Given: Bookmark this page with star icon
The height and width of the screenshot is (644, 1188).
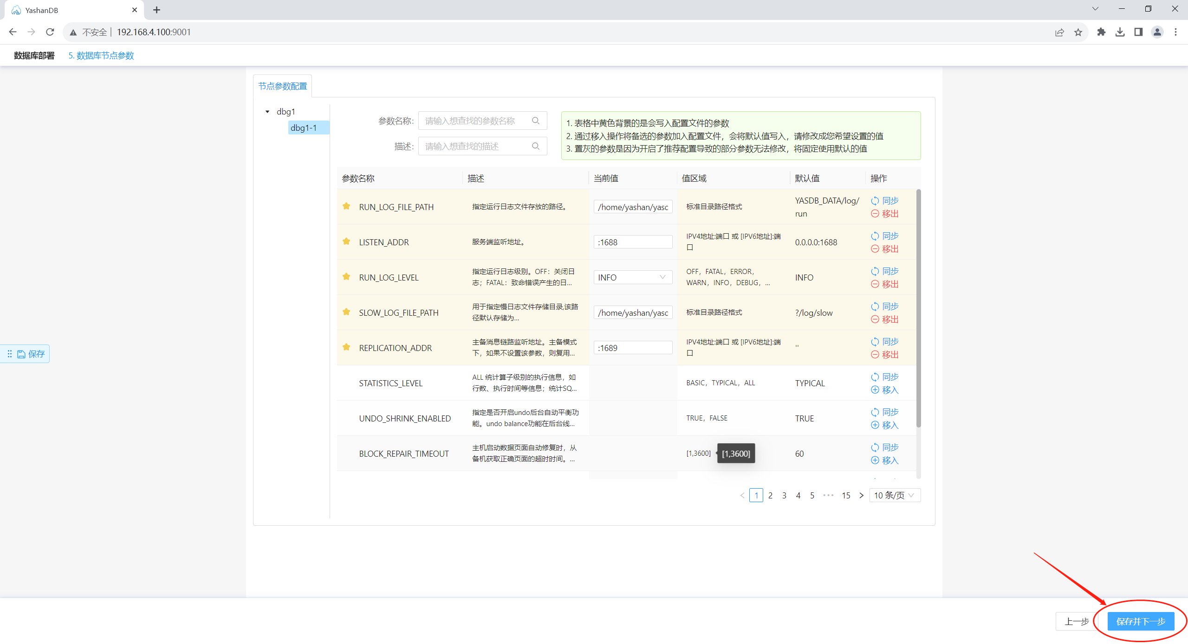Looking at the screenshot, I should (1078, 32).
